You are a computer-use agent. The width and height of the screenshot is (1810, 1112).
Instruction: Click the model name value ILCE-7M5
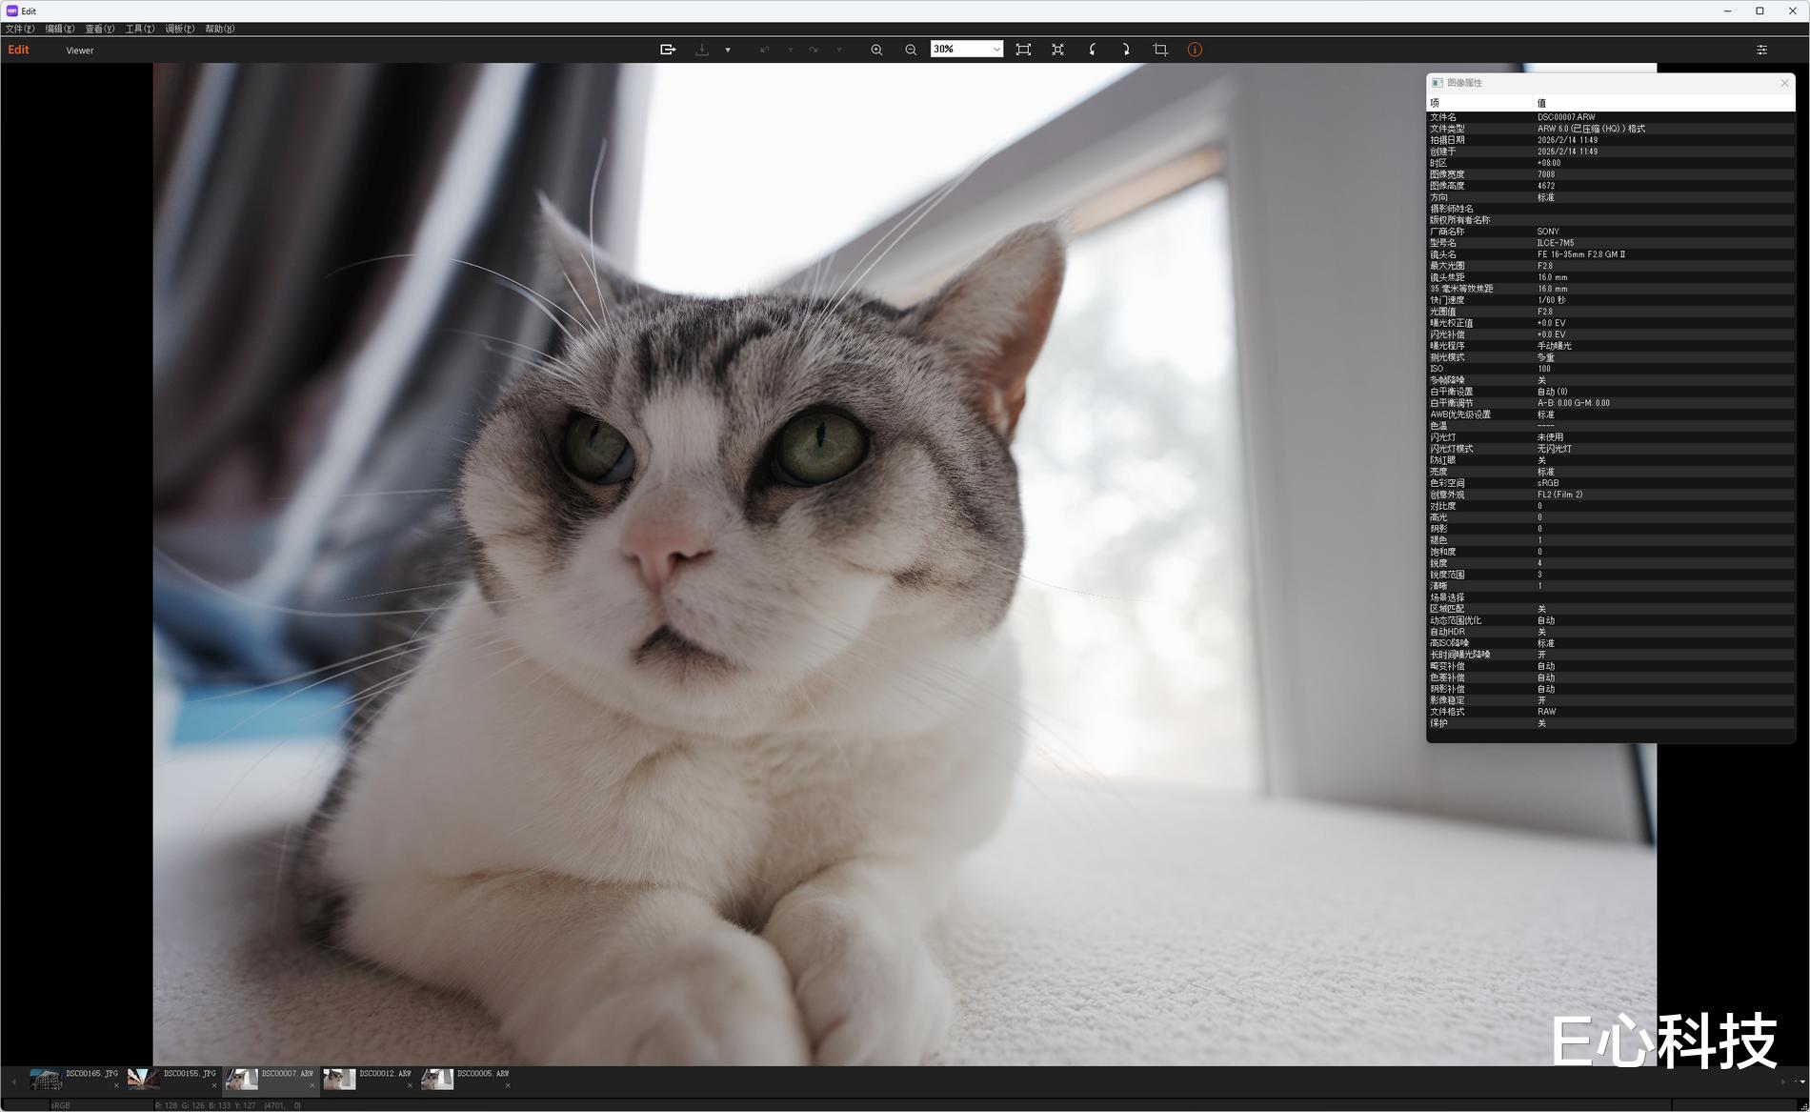tap(1556, 243)
